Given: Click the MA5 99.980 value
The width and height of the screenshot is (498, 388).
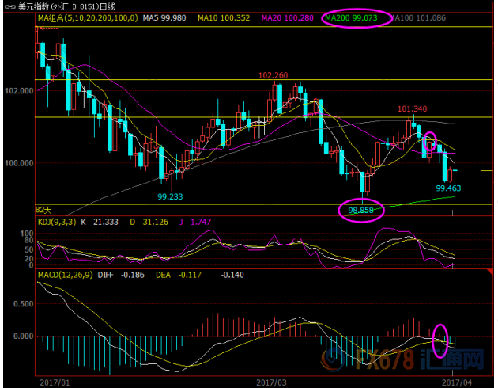Looking at the screenshot, I should [164, 17].
